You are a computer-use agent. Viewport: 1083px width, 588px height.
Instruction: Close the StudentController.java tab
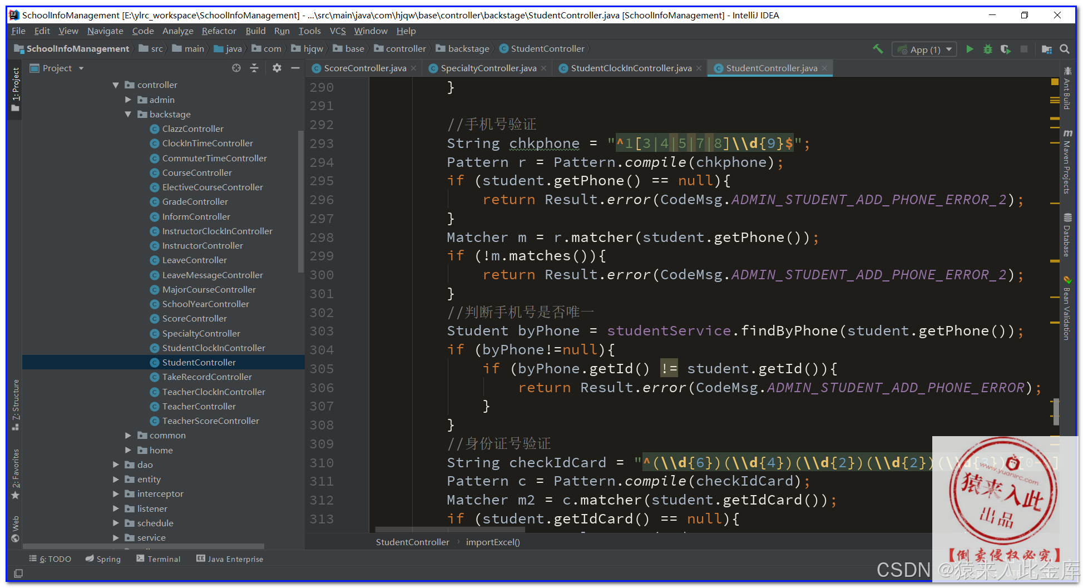tap(825, 68)
